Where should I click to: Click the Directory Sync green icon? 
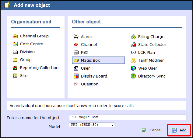(x=133, y=76)
